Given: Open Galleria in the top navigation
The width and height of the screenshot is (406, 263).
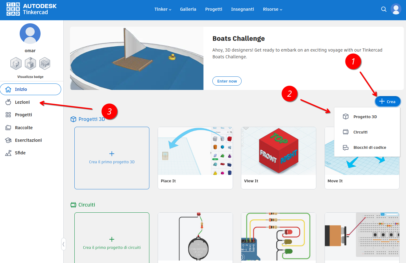Looking at the screenshot, I should (x=188, y=9).
